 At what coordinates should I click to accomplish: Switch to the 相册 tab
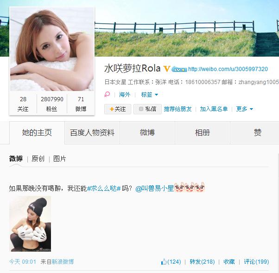203,133
